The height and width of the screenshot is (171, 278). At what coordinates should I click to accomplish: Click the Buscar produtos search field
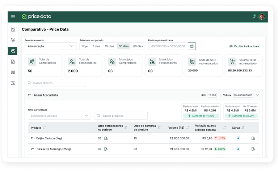(121, 116)
